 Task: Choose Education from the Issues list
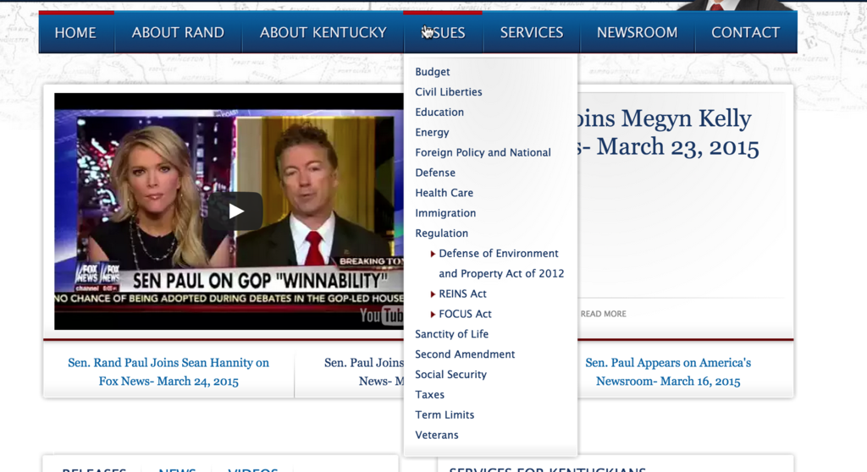[439, 113]
